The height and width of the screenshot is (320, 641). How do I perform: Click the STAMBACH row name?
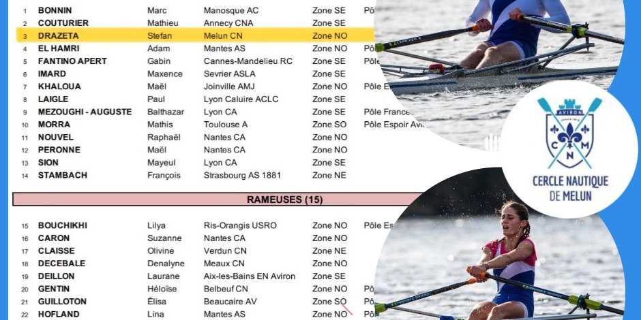[63, 175]
